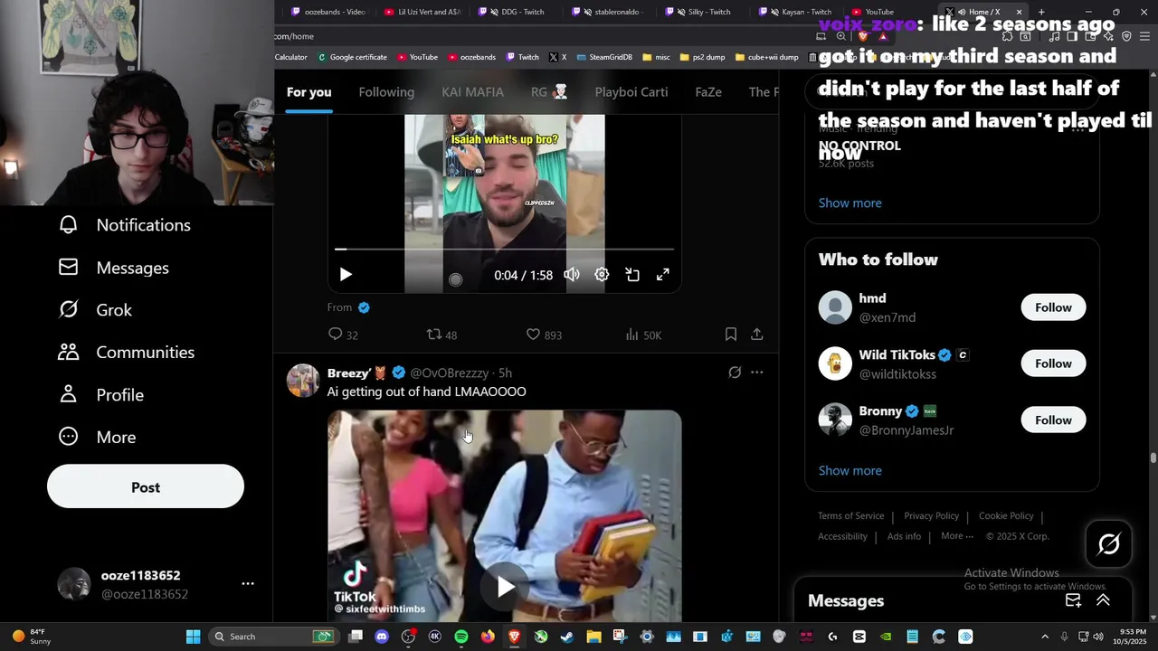Repost the tweet with 48 reposts

[x=441, y=335]
